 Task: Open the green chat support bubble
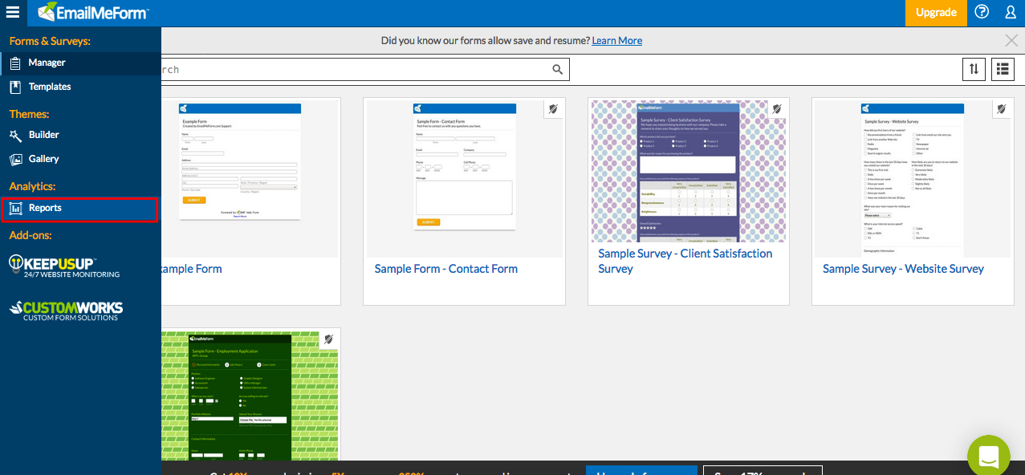point(988,455)
